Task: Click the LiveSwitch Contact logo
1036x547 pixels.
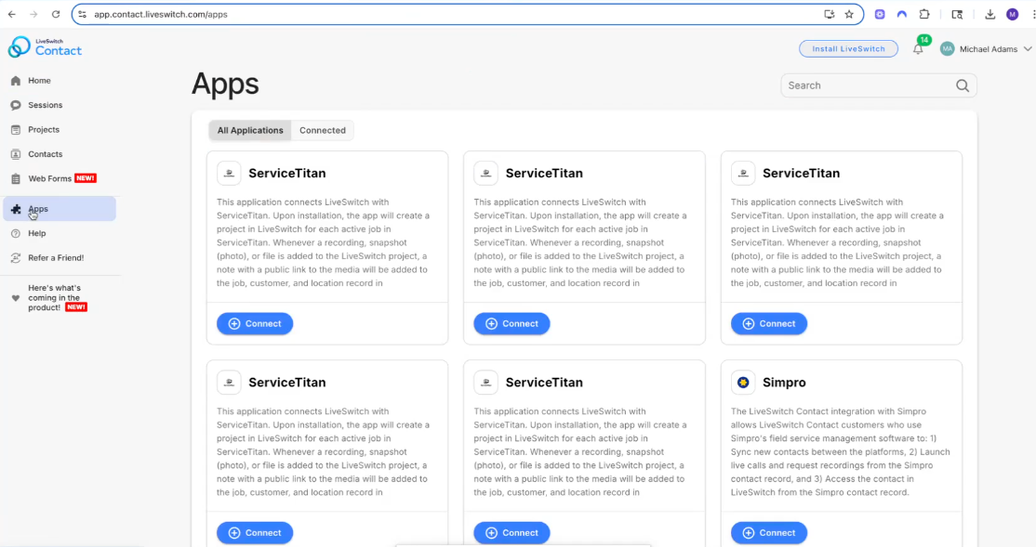Action: pos(45,46)
